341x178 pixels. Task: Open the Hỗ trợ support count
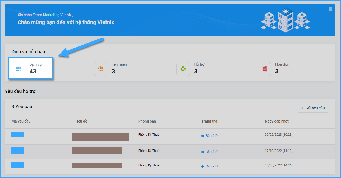pos(196,71)
